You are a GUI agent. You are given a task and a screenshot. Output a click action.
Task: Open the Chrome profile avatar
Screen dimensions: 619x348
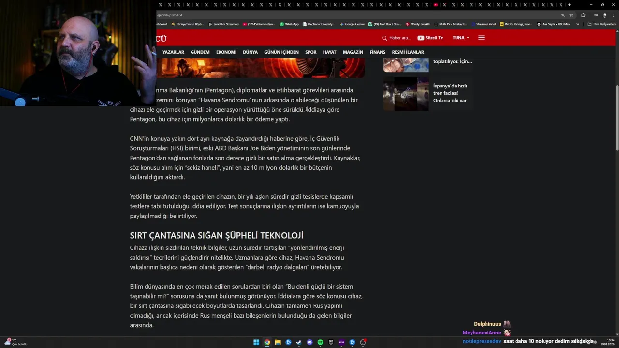tap(604, 15)
